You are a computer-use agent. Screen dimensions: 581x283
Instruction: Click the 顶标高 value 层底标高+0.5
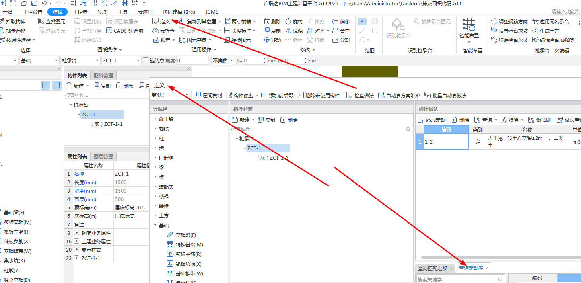pyautogui.click(x=132, y=207)
